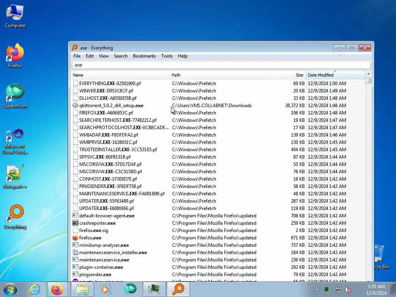The height and width of the screenshot is (297, 396).
Task: Click the Everything magnifier taskbar button
Action: click(178, 289)
